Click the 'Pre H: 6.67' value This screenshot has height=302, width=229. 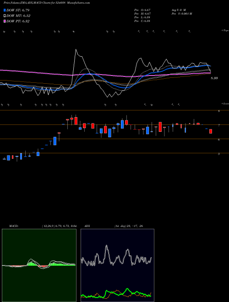pyautogui.click(x=142, y=14)
